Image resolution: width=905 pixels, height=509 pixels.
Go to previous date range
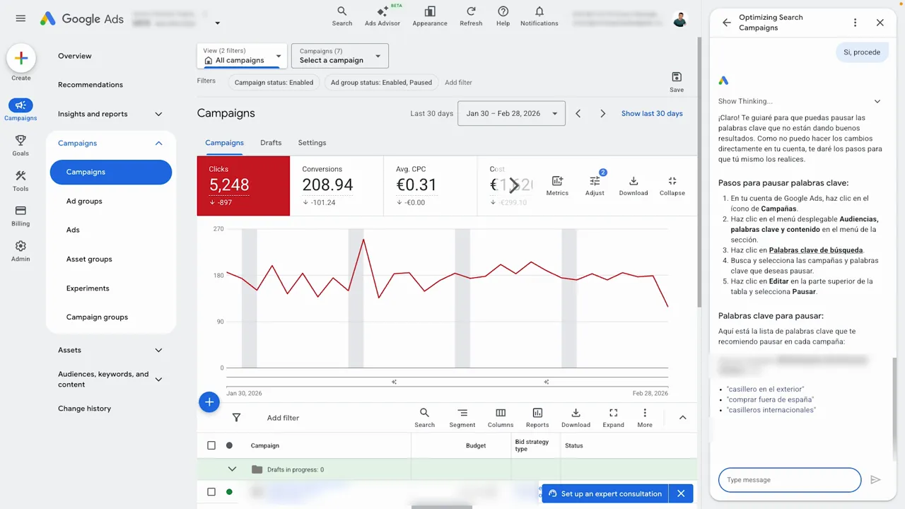[578, 113]
